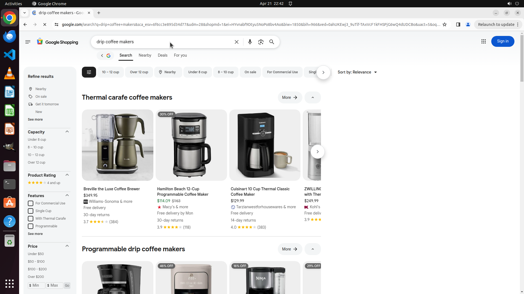Open the Google apps grid icon
The width and height of the screenshot is (524, 294).
coord(483,41)
